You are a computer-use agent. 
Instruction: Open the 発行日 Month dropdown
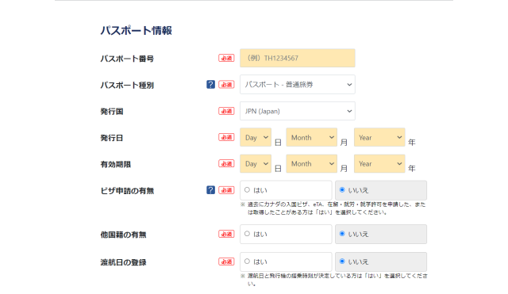[x=312, y=137]
